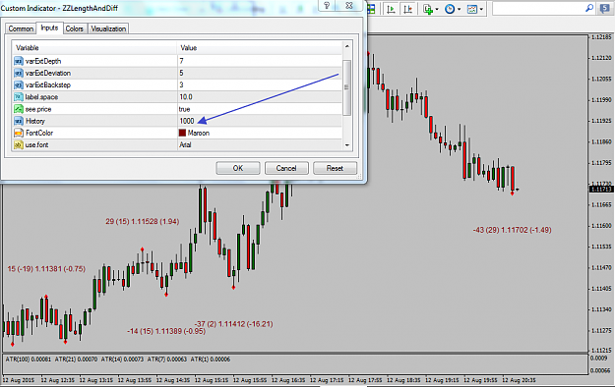Click the varExtBackstep variable icon

tap(19, 85)
